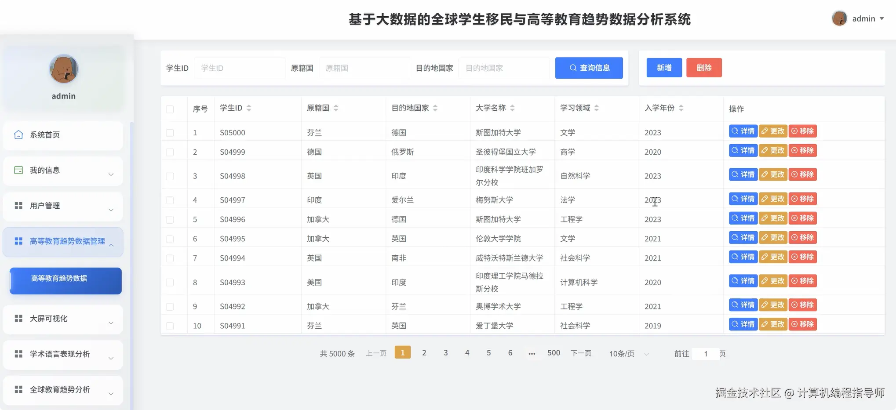Check the select-all checkbox in table header

[170, 109]
